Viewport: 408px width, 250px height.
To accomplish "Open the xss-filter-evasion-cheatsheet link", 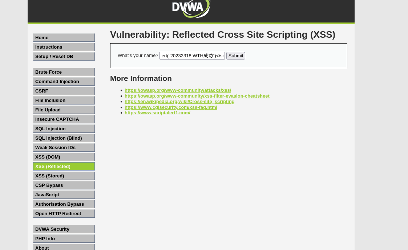I will tap(197, 96).
